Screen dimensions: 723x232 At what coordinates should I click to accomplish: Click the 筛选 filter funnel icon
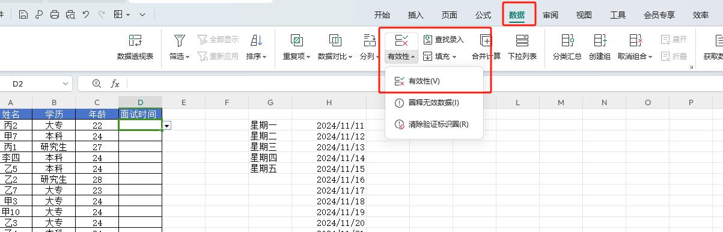tap(179, 41)
